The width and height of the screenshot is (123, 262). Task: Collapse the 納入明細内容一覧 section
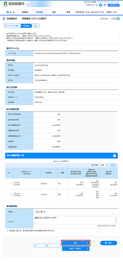[114, 155]
